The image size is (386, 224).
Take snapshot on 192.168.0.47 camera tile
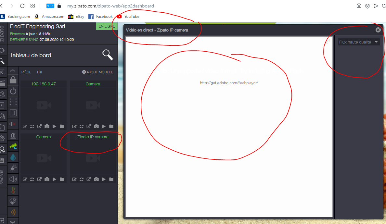click(x=47, y=126)
